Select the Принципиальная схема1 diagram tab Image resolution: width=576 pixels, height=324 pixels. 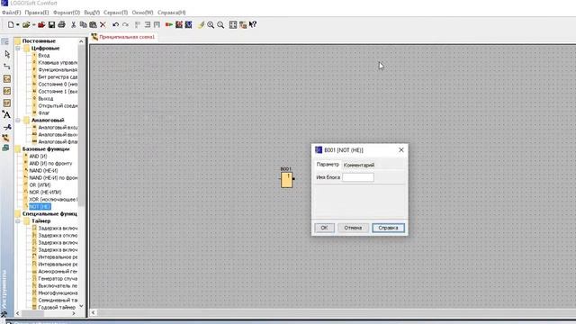(124, 37)
